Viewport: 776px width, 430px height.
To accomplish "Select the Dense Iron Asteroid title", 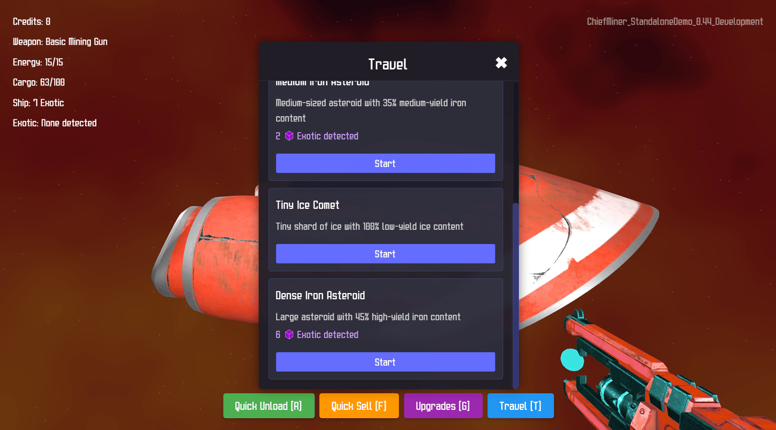I will (320, 295).
